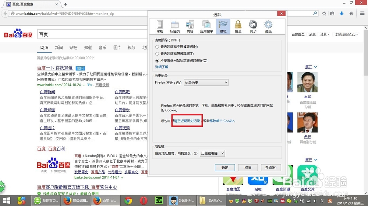Viewport: 368px width, 206px height.
Task: Select the 隐私 (Privacy) mask icon
Action: click(223, 26)
